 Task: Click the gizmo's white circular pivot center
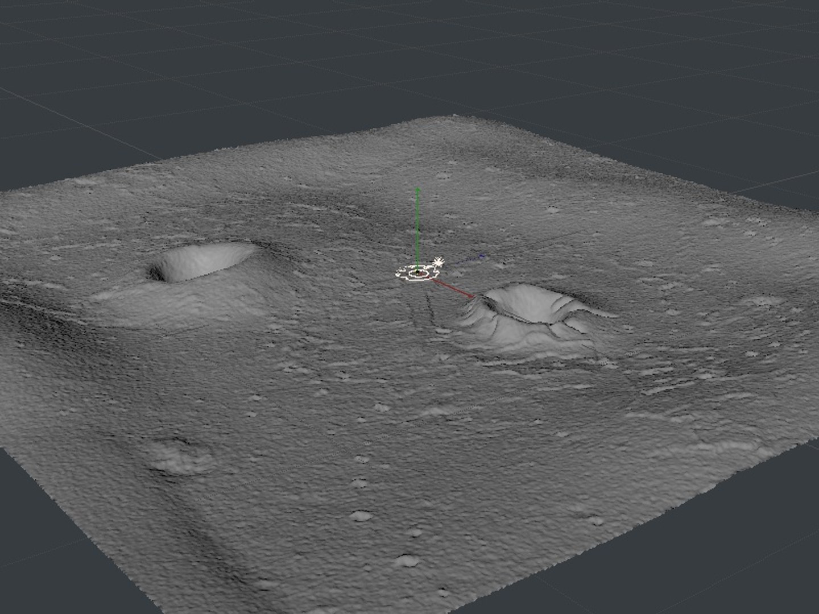coord(418,273)
